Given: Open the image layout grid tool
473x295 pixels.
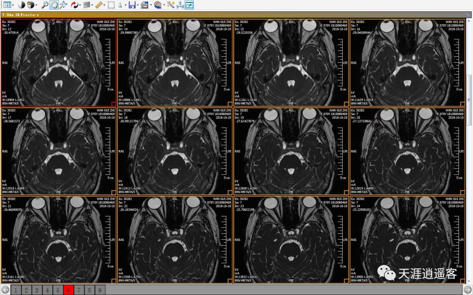Looking at the screenshot, I should pos(7,5).
